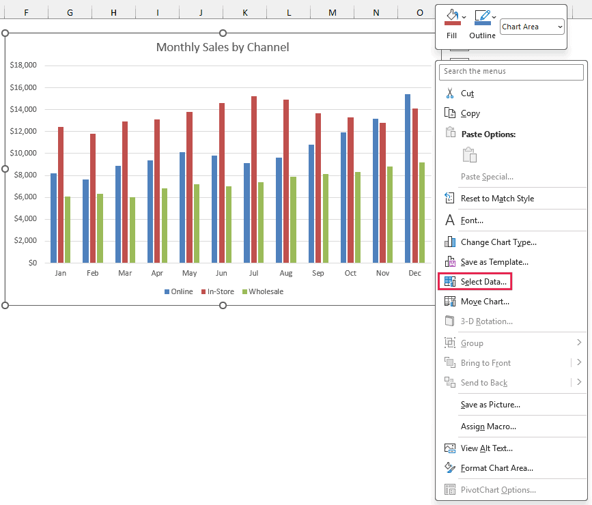The image size is (592, 505).
Task: Open the Fill color dropdown arrow
Action: [464, 17]
